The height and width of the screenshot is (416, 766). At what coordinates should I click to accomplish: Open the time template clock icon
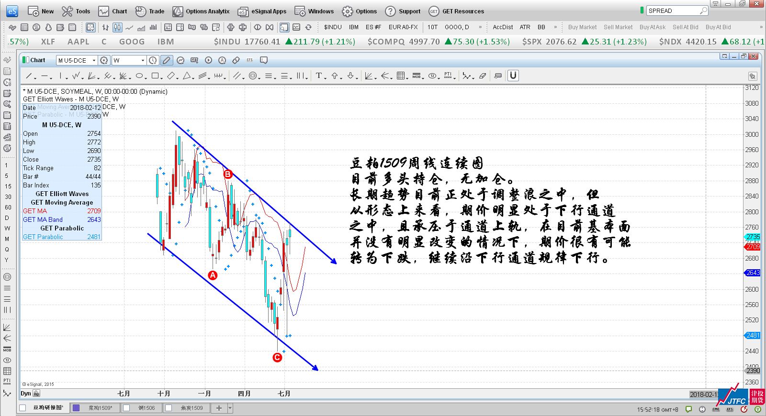153,60
